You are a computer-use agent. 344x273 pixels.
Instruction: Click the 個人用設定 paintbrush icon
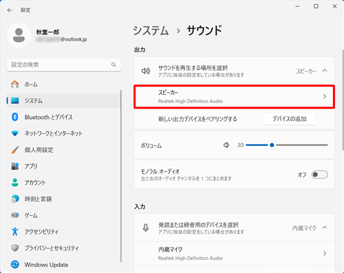click(x=15, y=150)
